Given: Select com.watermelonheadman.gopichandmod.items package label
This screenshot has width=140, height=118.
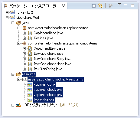Looking at the screenshot, I should tap(63, 43).
